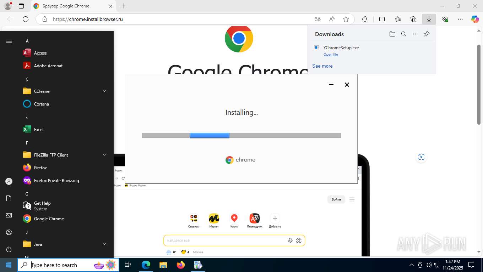Image resolution: width=483 pixels, height=272 pixels.
Task: Click See more in Downloads
Action: [x=322, y=66]
